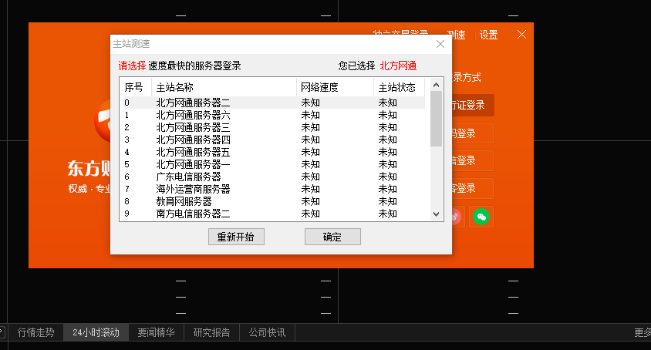This screenshot has height=350, width=651.
Task: Select row 北方网通服务器六
Action: click(x=274, y=115)
